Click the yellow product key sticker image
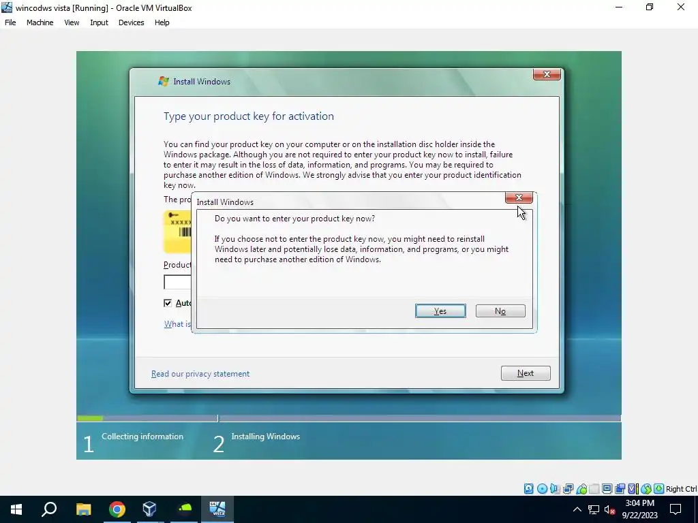 pos(178,232)
